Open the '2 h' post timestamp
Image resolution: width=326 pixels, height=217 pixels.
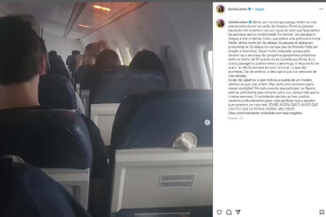(x=241, y=118)
